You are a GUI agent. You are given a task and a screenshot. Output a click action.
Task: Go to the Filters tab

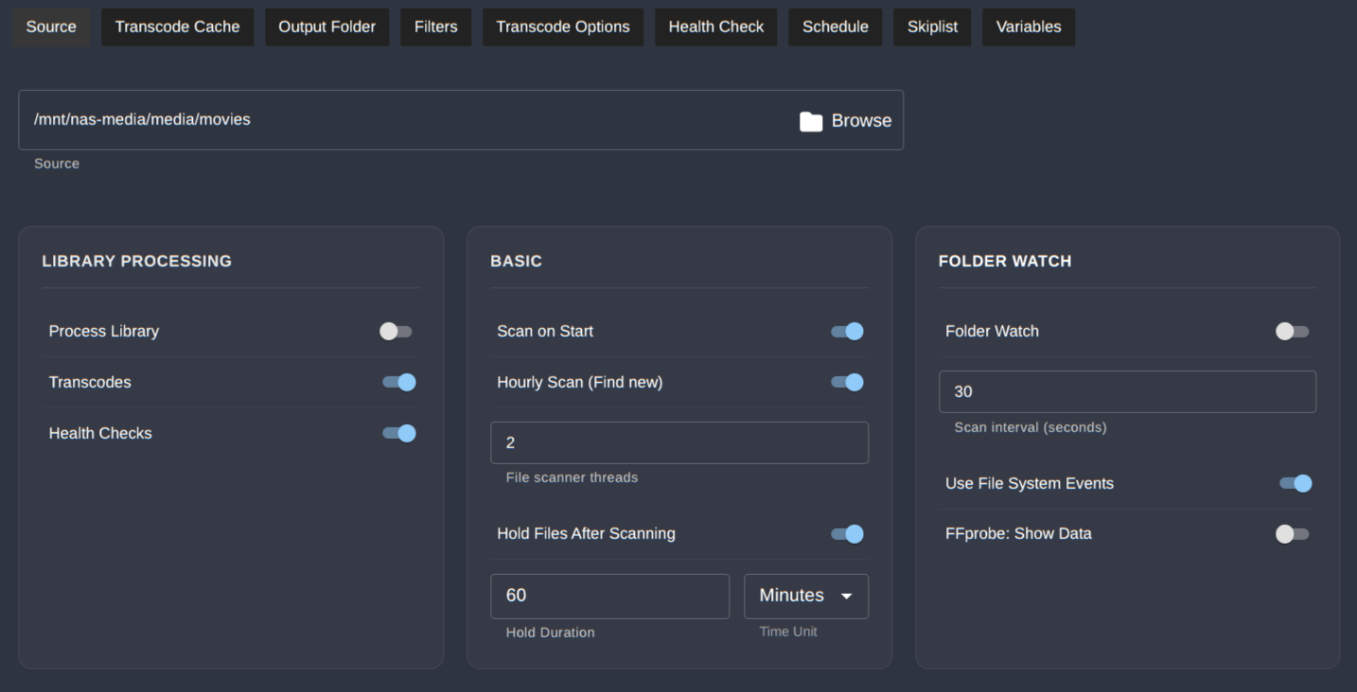pos(436,26)
